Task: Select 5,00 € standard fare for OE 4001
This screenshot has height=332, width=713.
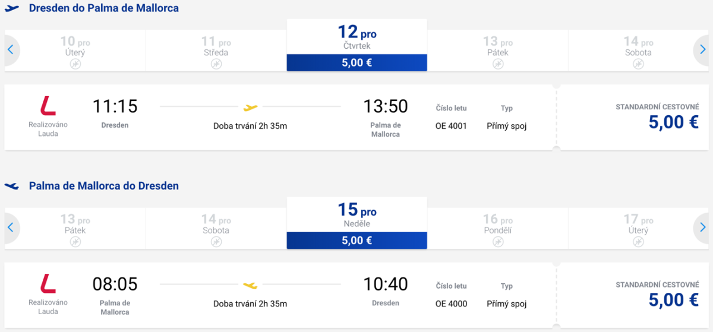Action: click(x=673, y=122)
